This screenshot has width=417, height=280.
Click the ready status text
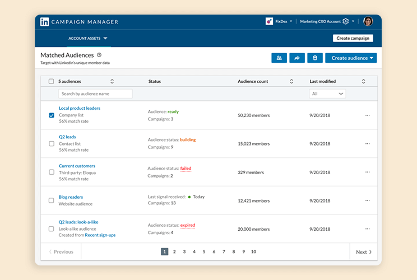click(173, 111)
